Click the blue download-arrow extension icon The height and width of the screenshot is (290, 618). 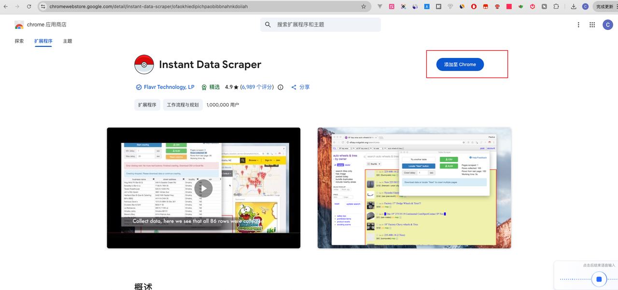click(427, 7)
